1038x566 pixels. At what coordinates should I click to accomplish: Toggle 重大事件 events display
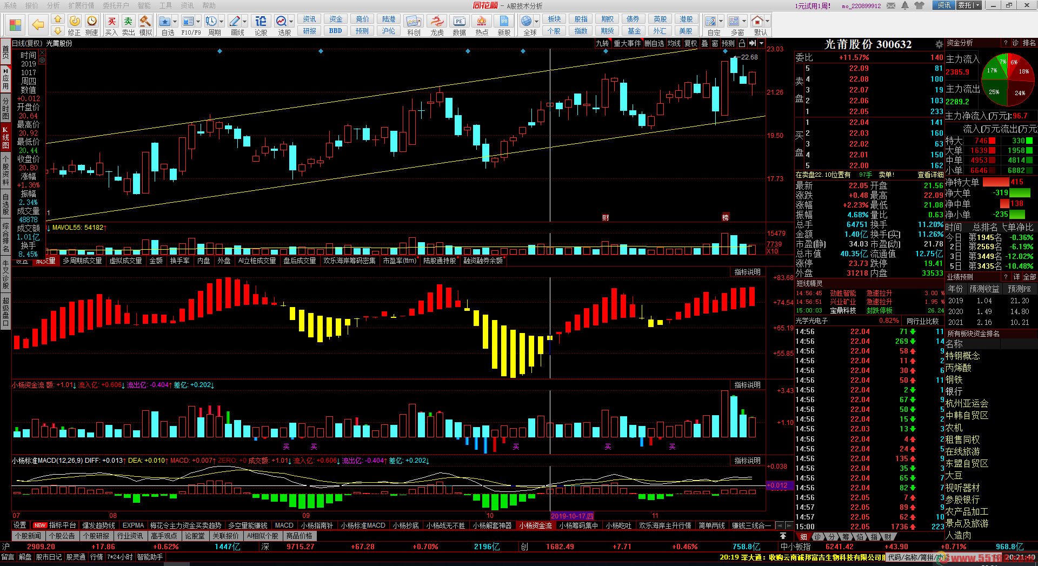point(627,43)
